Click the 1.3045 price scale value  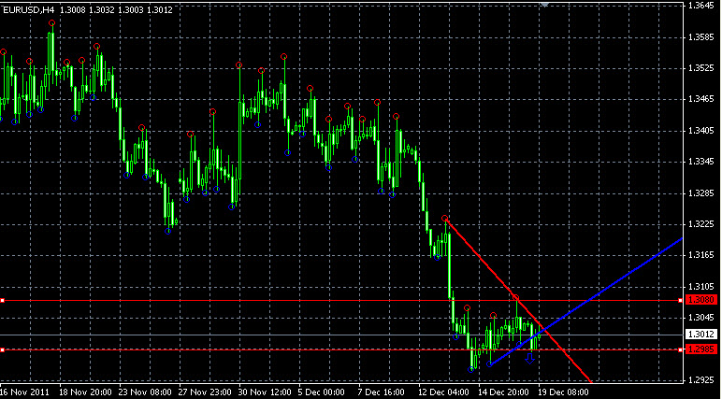[x=701, y=318]
